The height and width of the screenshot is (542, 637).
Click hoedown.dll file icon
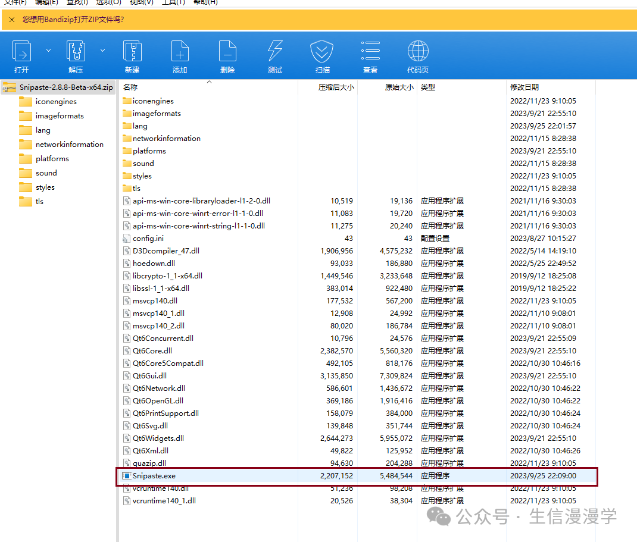[x=127, y=264]
